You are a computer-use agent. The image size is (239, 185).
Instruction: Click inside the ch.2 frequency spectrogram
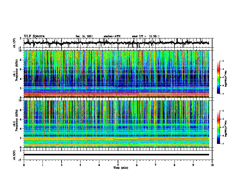(x=116, y=124)
